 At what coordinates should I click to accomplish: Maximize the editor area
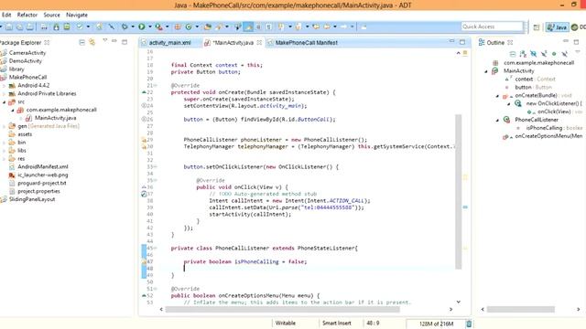462,42
